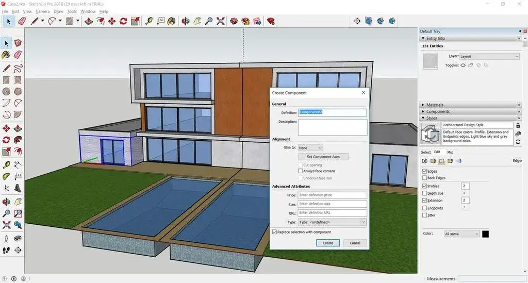This screenshot has width=528, height=283.
Task: Open the Color All same dropdown
Action: [461, 234]
